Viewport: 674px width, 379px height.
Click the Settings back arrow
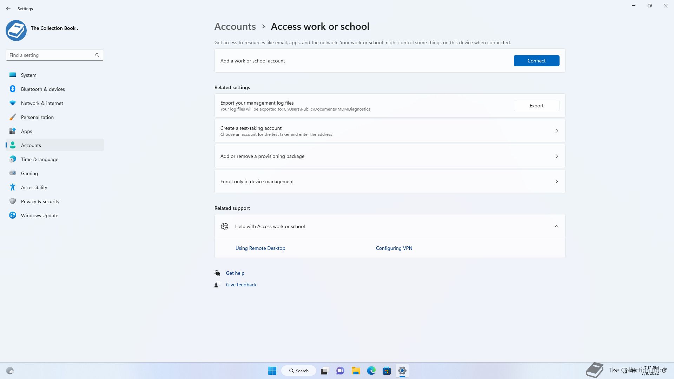[x=8, y=8]
